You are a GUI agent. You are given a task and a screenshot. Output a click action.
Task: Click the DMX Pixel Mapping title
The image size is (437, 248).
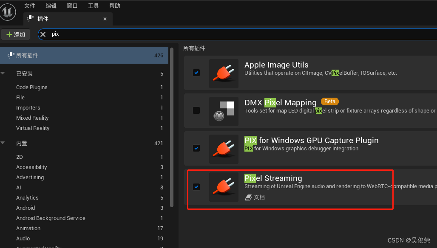pyautogui.click(x=281, y=103)
